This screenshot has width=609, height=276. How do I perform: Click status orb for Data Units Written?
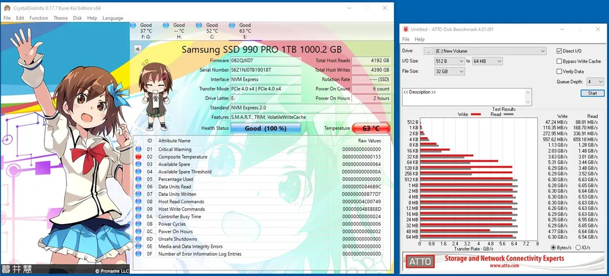139,194
